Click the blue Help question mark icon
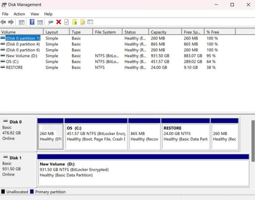The image size is (255, 200). coord(32,22)
